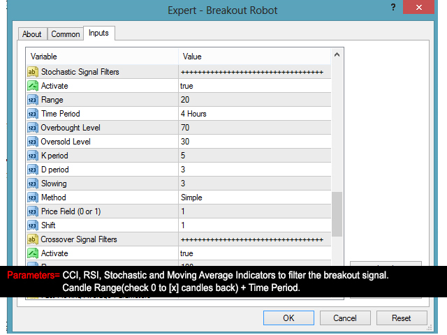This screenshot has width=447, height=335.
Task: Click the number icon next to Range
Action: click(x=33, y=100)
